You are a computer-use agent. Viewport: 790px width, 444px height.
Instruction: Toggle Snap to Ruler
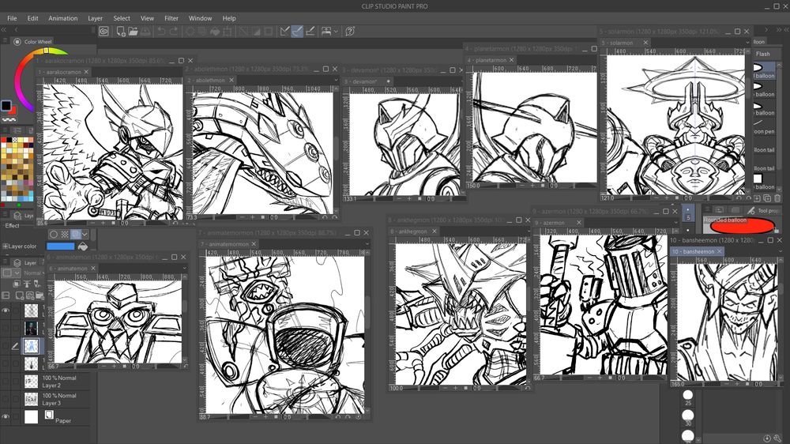(x=284, y=32)
